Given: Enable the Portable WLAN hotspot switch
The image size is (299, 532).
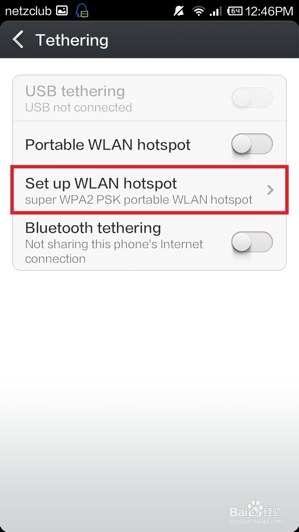Looking at the screenshot, I should [252, 144].
